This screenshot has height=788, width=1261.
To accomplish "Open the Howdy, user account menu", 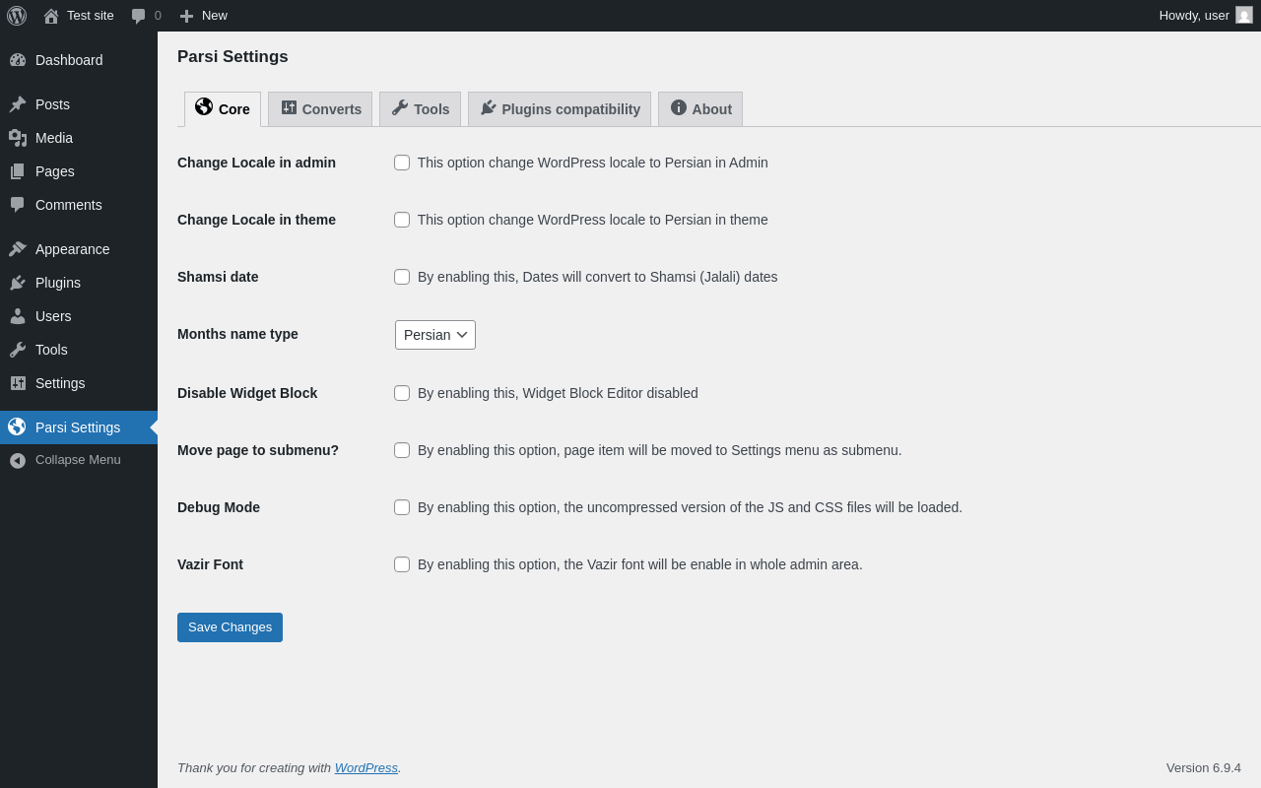I will click(1205, 16).
